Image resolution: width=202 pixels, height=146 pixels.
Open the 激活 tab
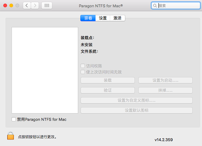117,18
